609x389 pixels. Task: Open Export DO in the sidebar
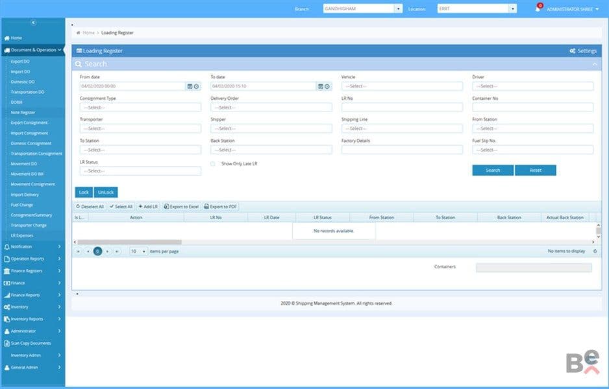(x=20, y=62)
